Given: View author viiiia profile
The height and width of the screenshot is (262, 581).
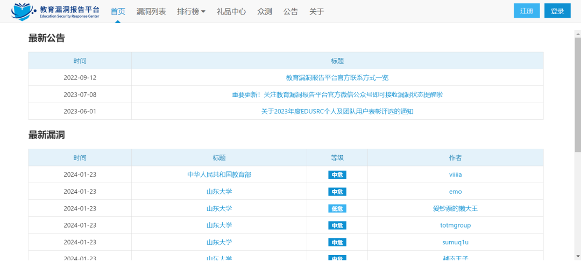Looking at the screenshot, I should (x=456, y=174).
